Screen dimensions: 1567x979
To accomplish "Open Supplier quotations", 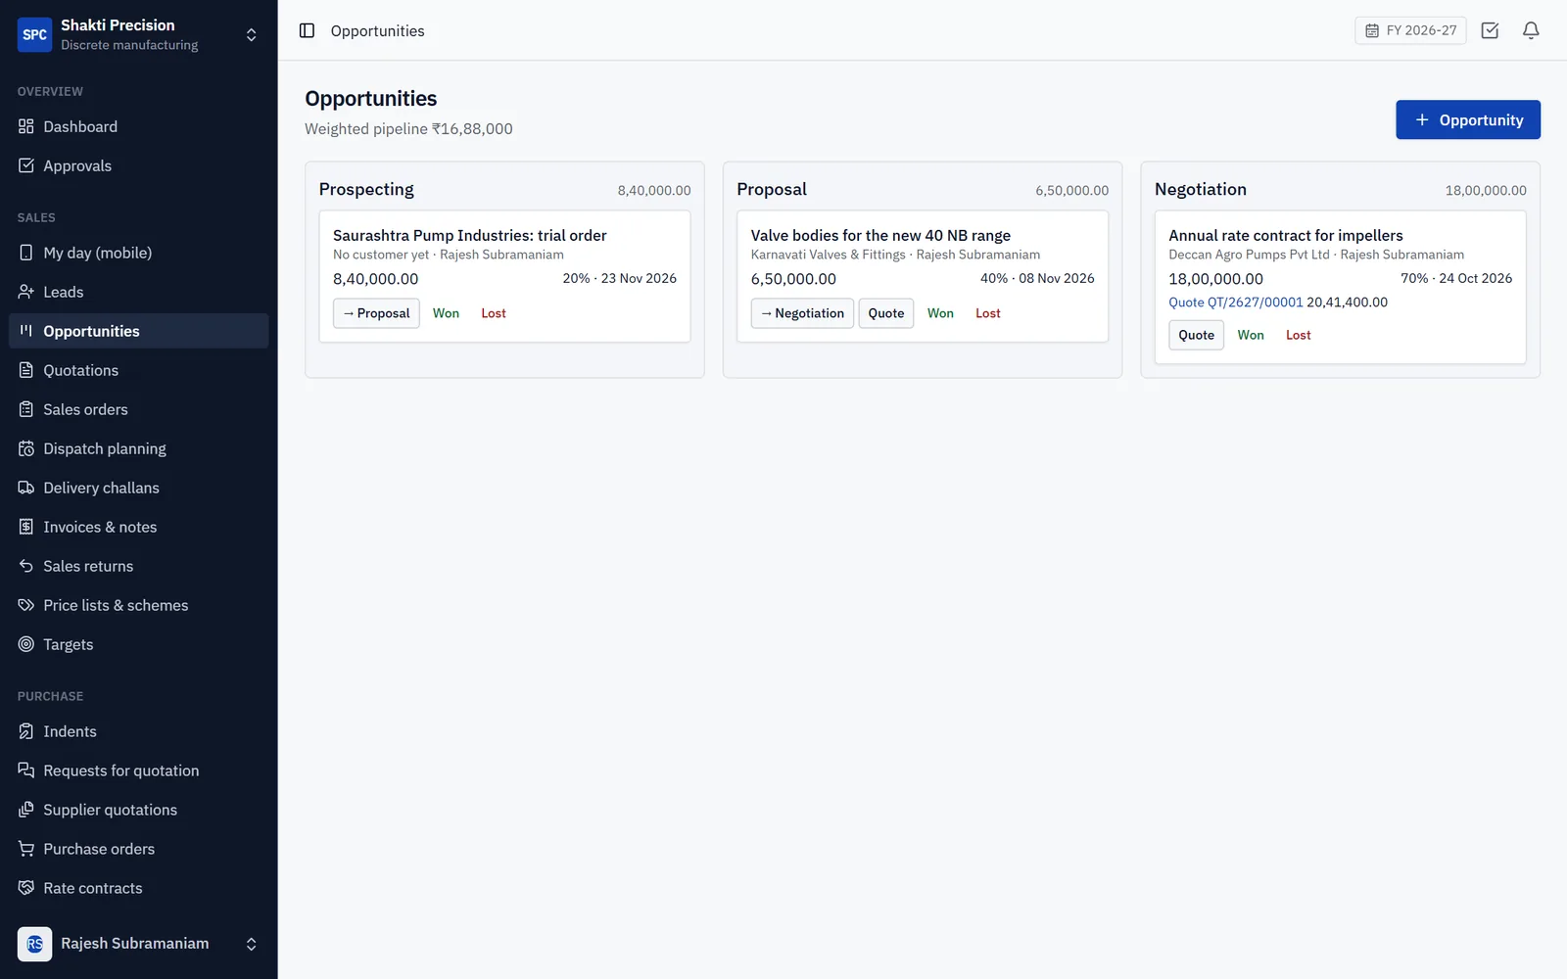I will (x=138, y=810).
